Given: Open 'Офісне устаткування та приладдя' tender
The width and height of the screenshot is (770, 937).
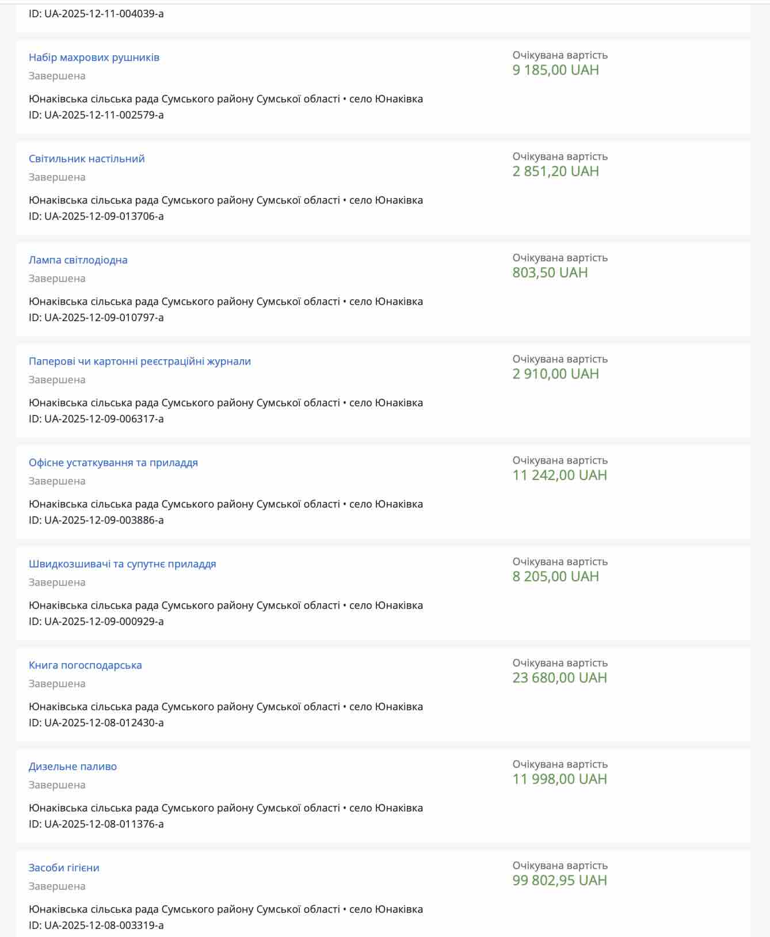Looking at the screenshot, I should tap(113, 463).
